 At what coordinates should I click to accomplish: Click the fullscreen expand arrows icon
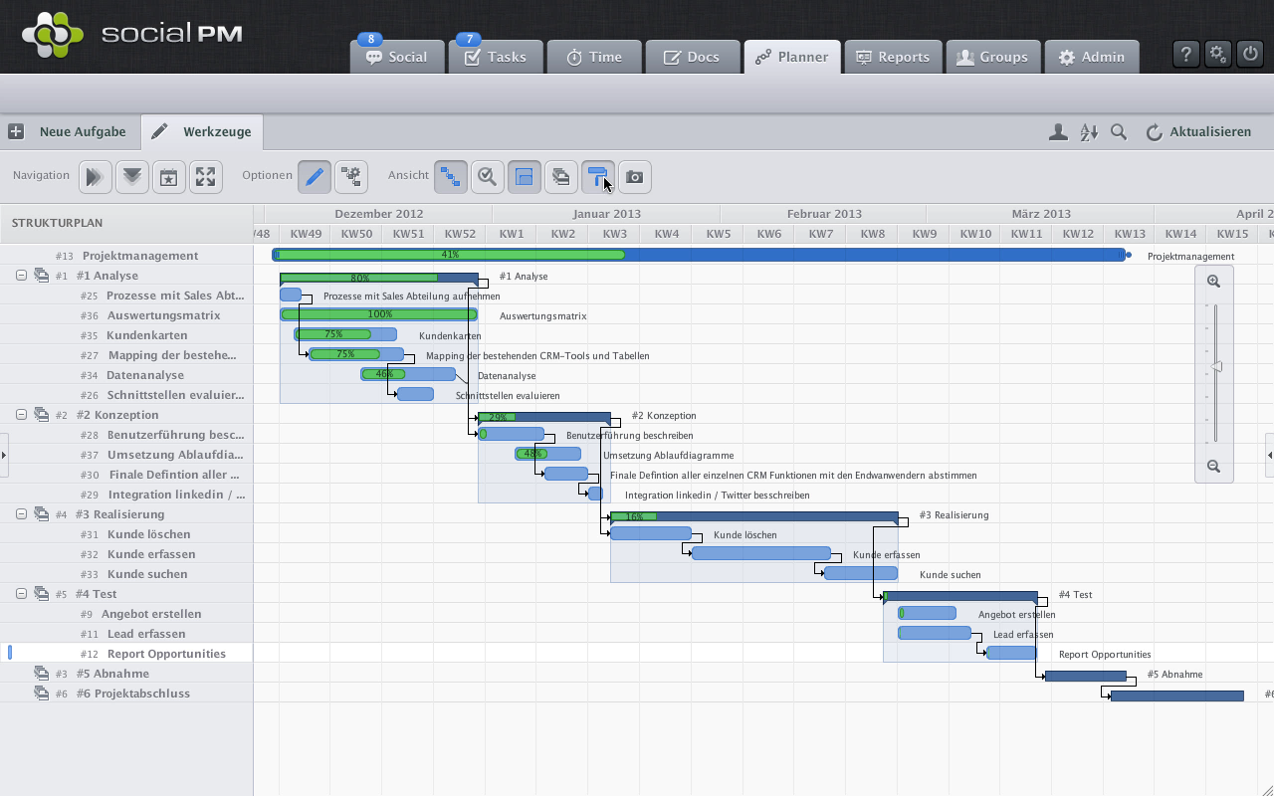205,177
